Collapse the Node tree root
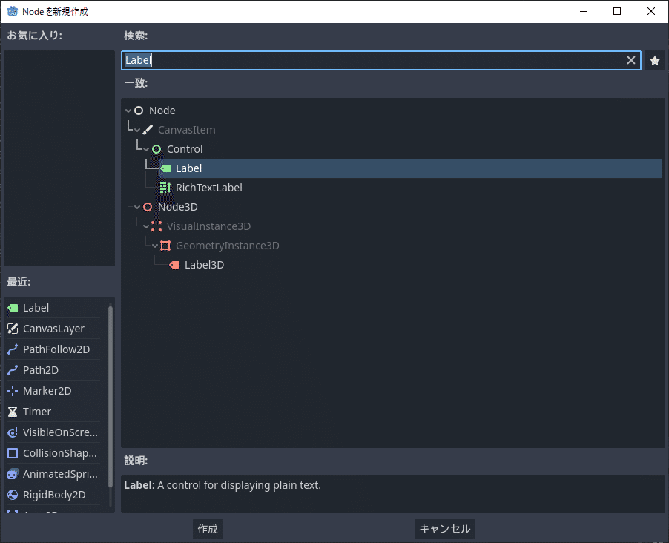 tap(128, 111)
